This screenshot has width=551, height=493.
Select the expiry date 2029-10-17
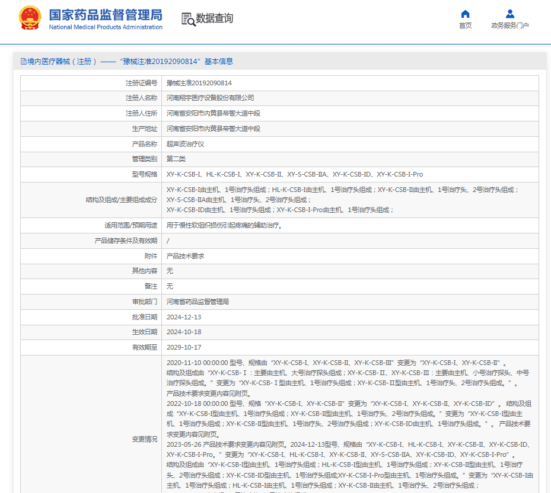coord(184,347)
